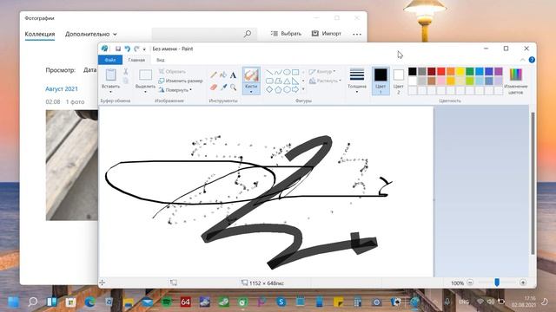Choose the Right arrow shape
Image resolution: width=556 pixels, height=312 pixels.
click(x=295, y=89)
